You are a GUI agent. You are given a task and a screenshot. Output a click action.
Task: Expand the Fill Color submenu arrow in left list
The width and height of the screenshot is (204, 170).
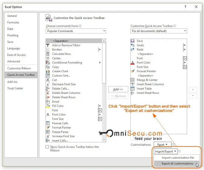click(100, 106)
